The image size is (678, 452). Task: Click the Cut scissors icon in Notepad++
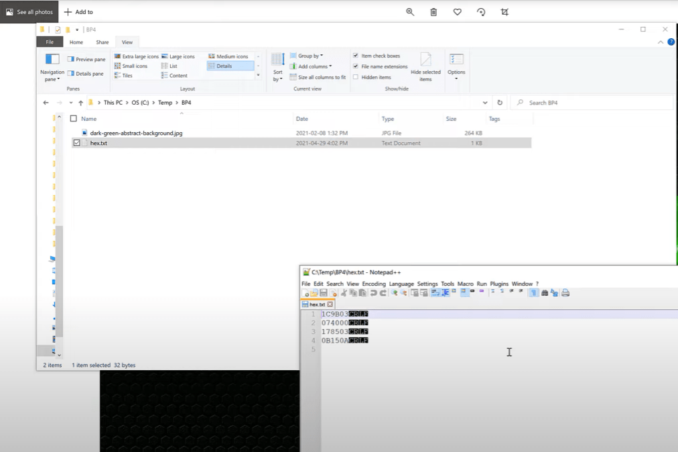coord(344,293)
